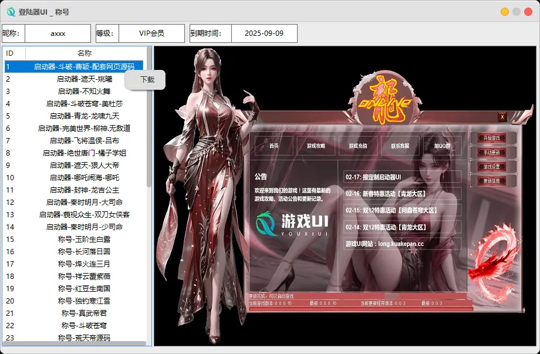Select row 启动器-青龙-龙啸九天
This screenshot has width=540, height=354.
pyautogui.click(x=74, y=116)
